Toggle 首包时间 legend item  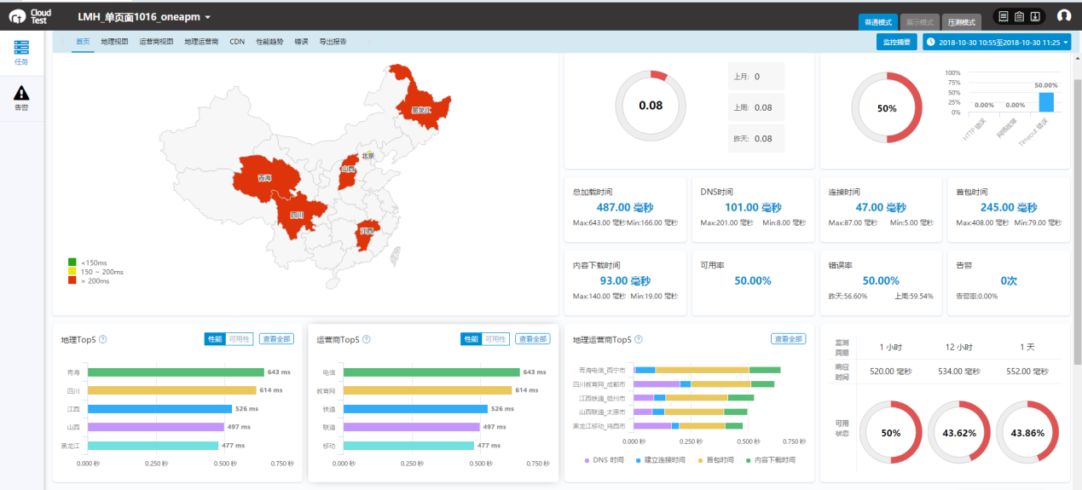point(718,459)
